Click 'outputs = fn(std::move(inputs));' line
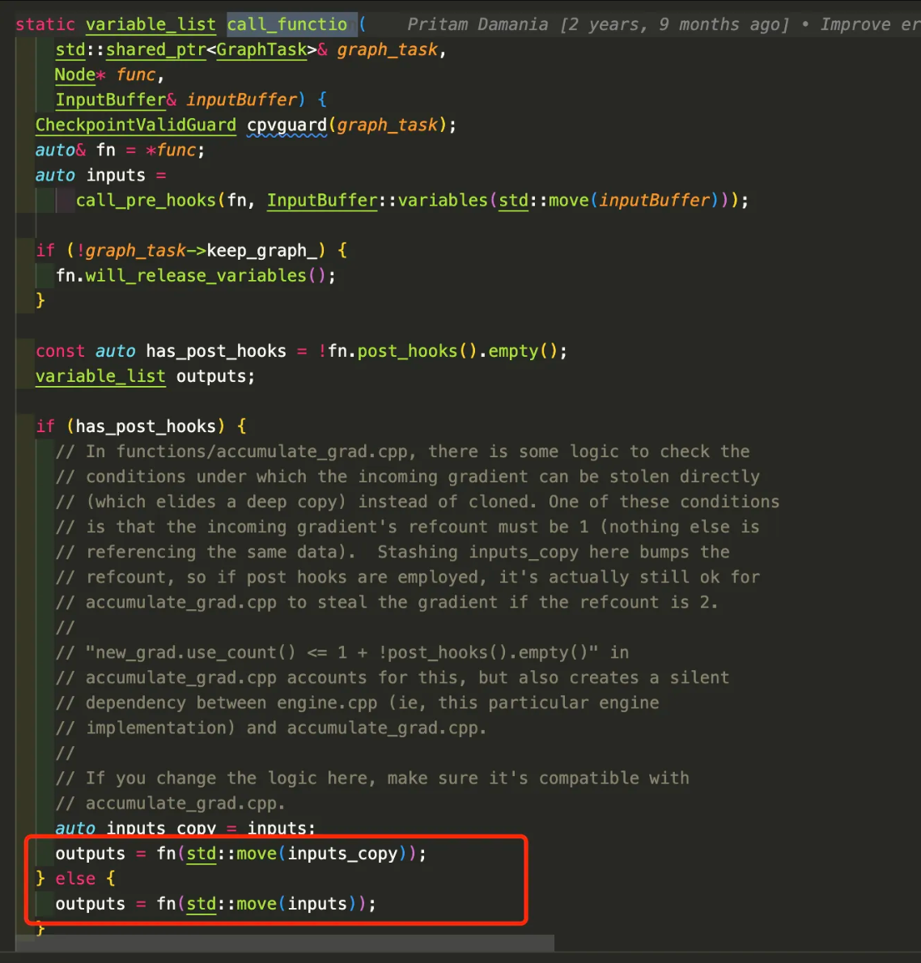Image resolution: width=921 pixels, height=963 pixels. pos(215,905)
